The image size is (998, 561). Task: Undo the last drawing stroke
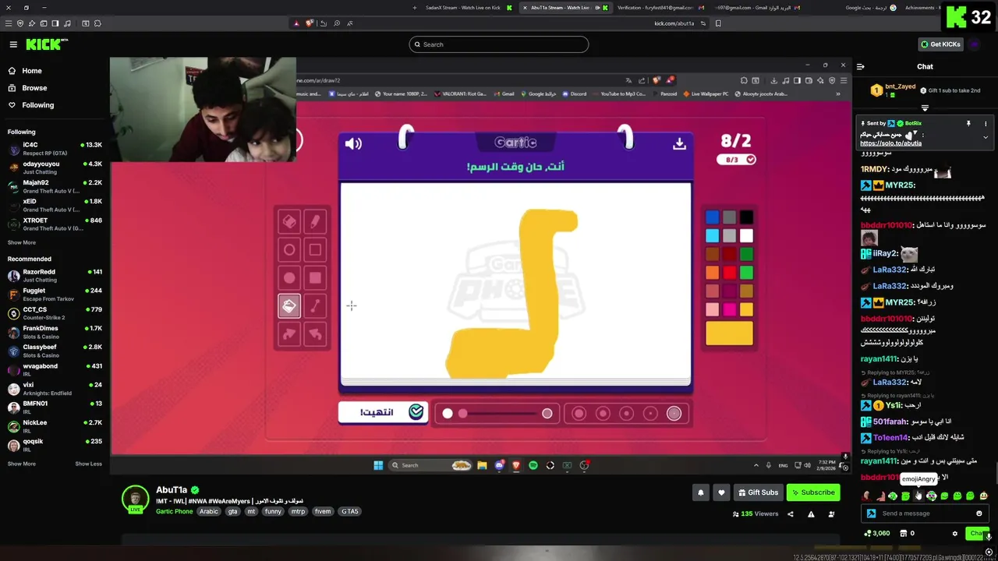point(315,334)
